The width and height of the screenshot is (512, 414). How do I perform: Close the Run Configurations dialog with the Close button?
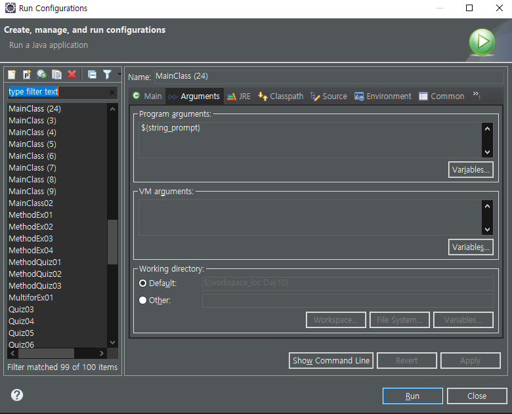tap(477, 396)
